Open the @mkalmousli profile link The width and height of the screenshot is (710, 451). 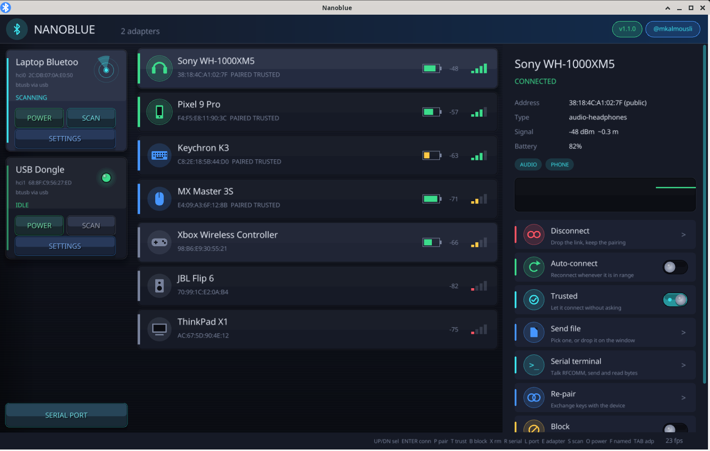click(x=673, y=29)
